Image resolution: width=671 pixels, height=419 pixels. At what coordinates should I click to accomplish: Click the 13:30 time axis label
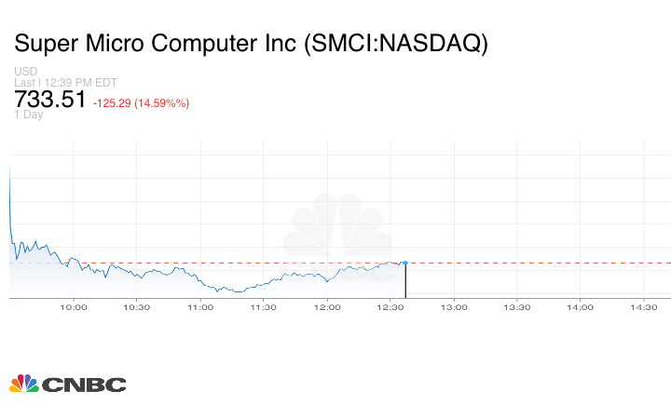tap(517, 307)
